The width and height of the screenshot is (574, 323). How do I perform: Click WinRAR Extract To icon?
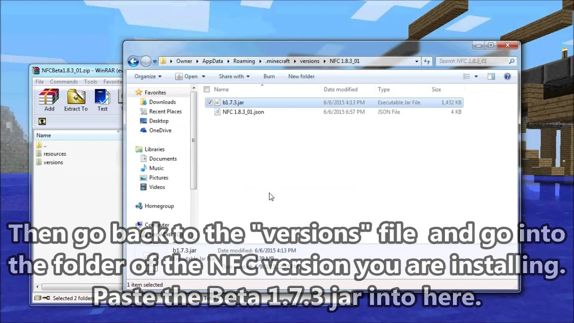click(x=76, y=100)
